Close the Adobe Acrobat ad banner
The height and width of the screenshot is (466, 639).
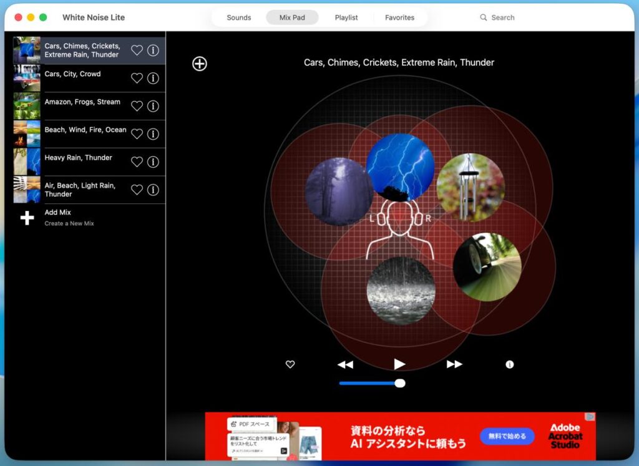(590, 417)
